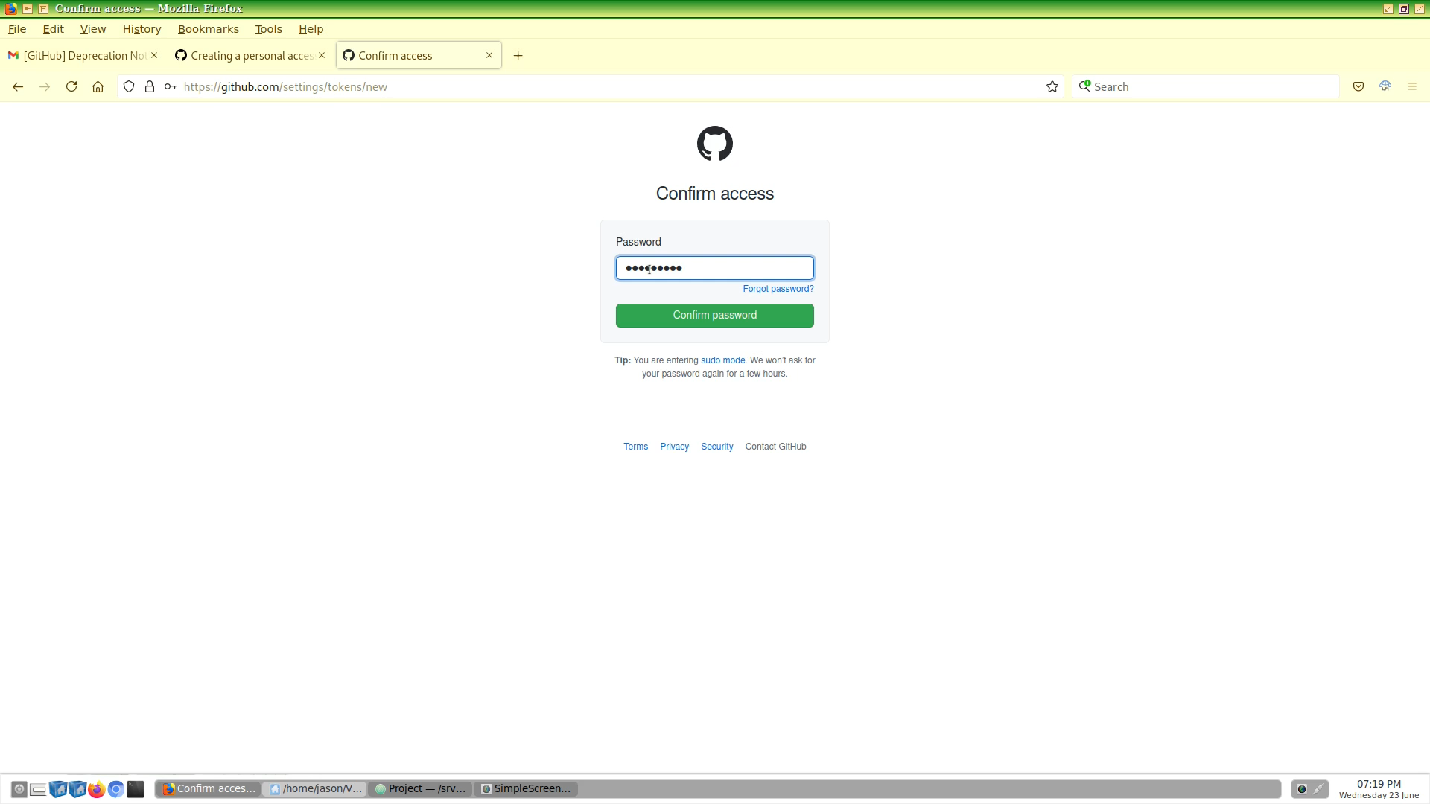Click the Forgot password? link
This screenshot has height=804, width=1430.
click(778, 289)
